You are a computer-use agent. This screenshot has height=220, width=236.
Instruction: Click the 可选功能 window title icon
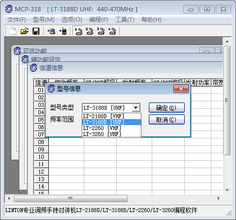(17, 50)
